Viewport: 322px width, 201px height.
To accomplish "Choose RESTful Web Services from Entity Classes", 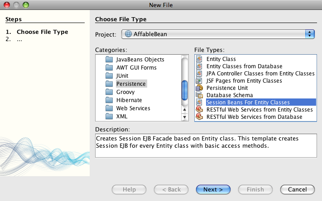I will [259, 110].
